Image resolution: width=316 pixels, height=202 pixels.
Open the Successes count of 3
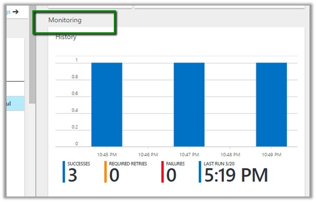coord(74,175)
